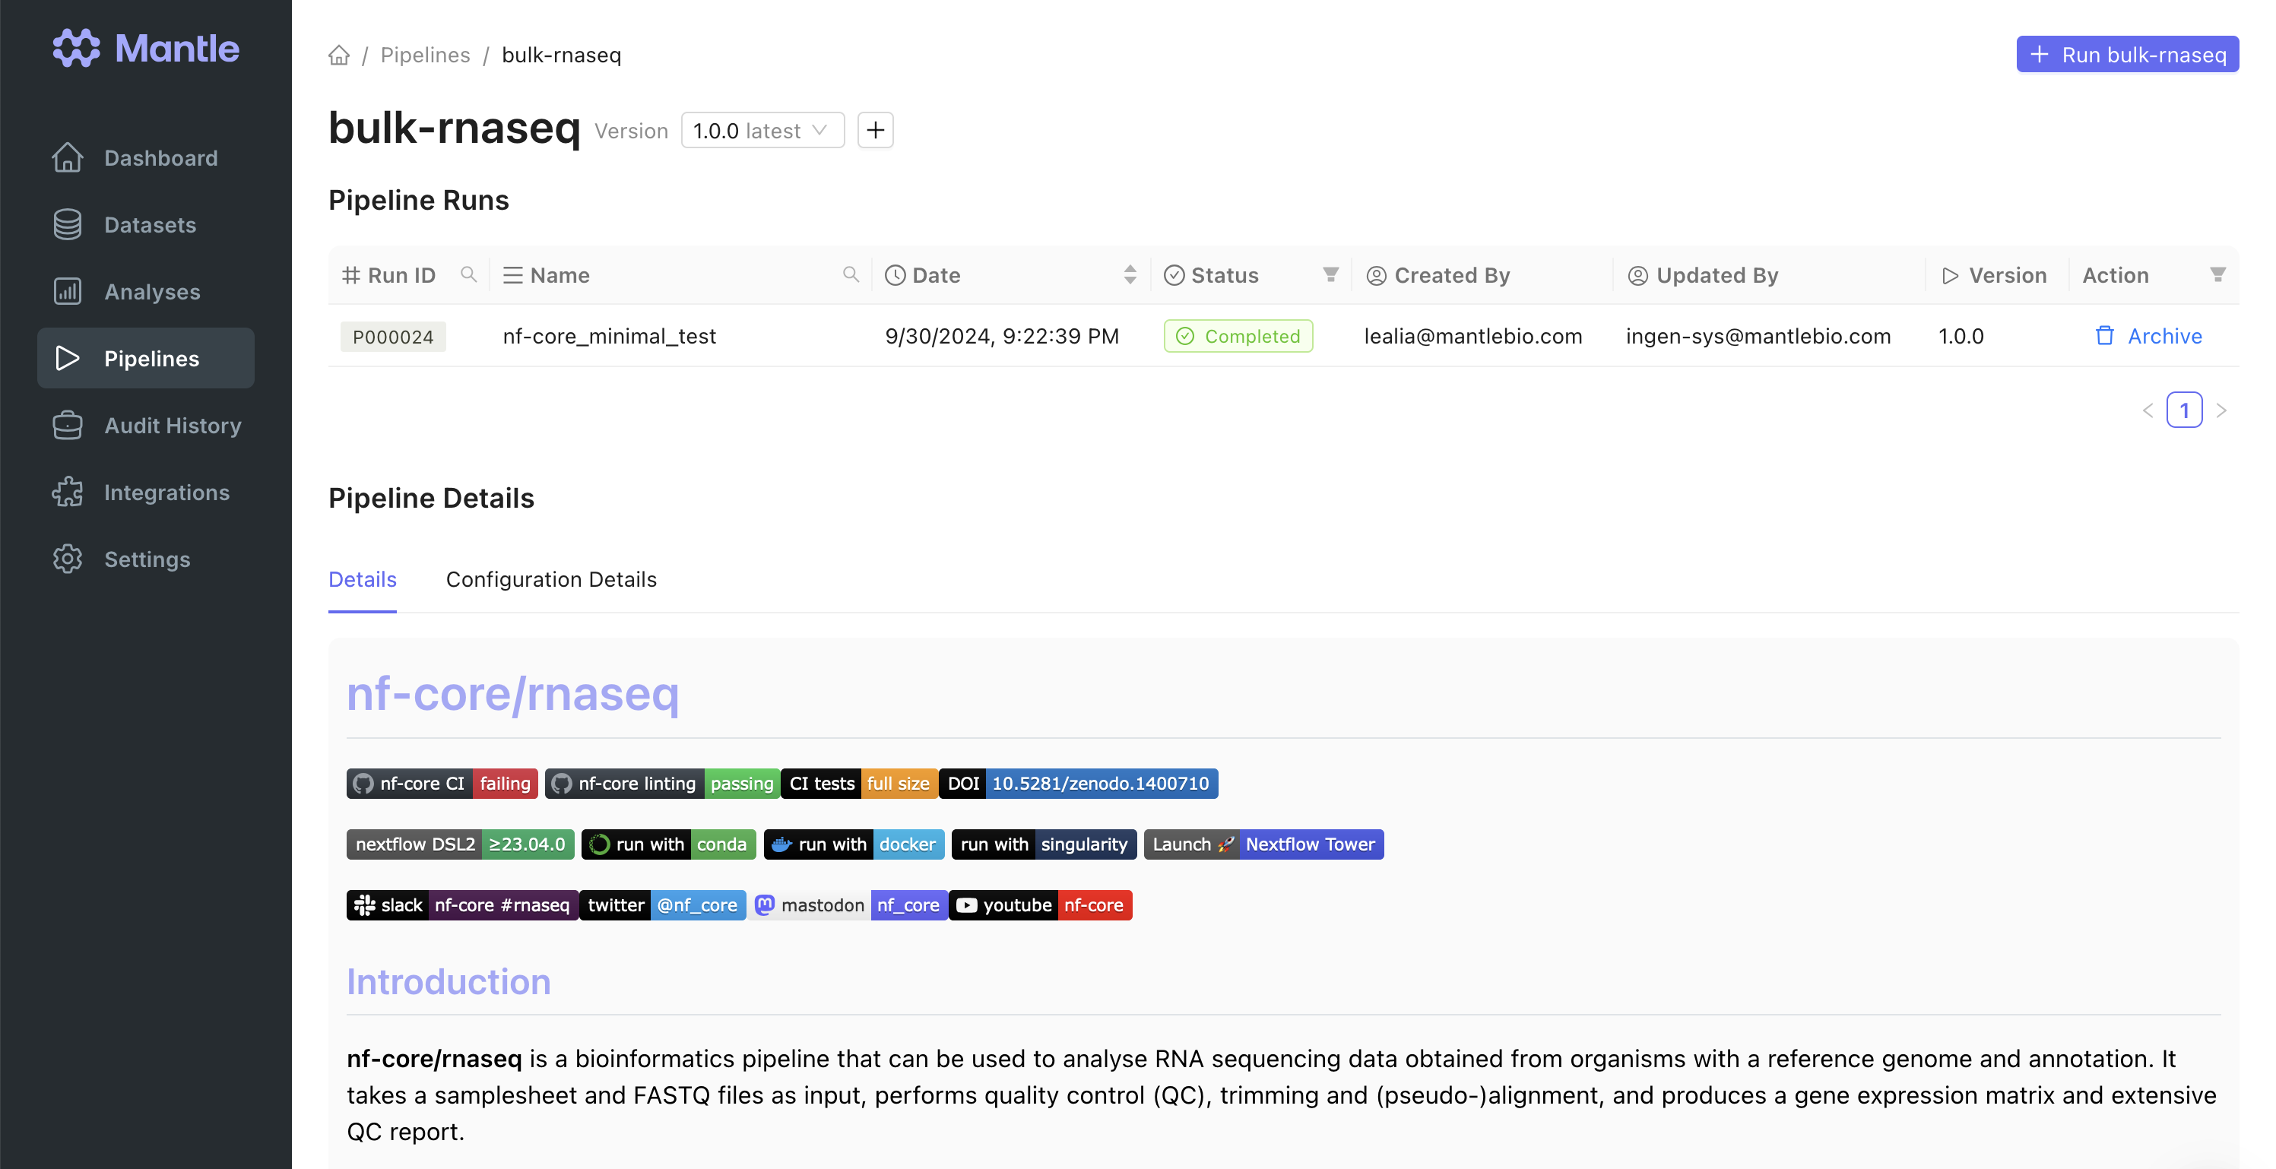Viewport: 2276px width, 1169px height.
Task: Click the add version plus icon
Action: [x=875, y=131]
